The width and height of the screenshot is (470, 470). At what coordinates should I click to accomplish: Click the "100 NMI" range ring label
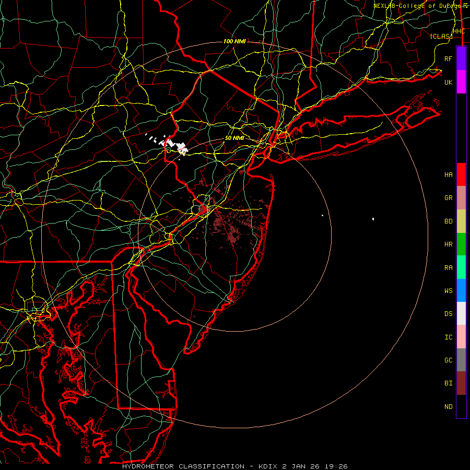[x=234, y=41]
